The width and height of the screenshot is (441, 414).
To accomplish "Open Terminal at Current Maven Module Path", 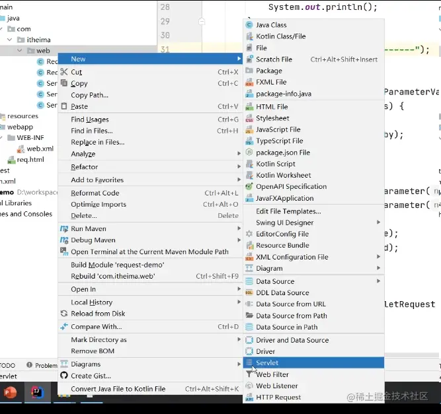I will coord(150,252).
